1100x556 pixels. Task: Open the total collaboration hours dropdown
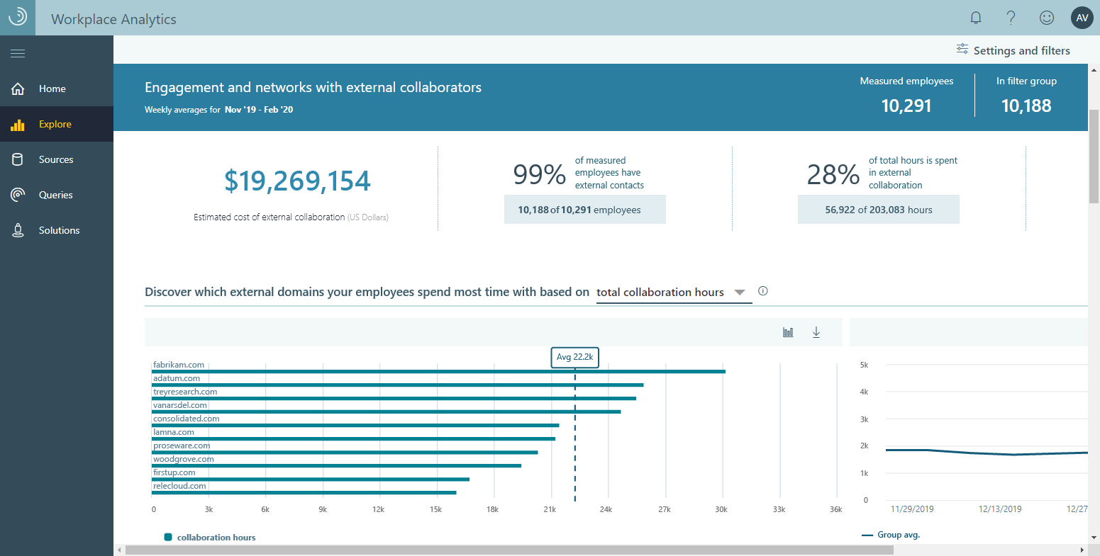pyautogui.click(x=674, y=293)
